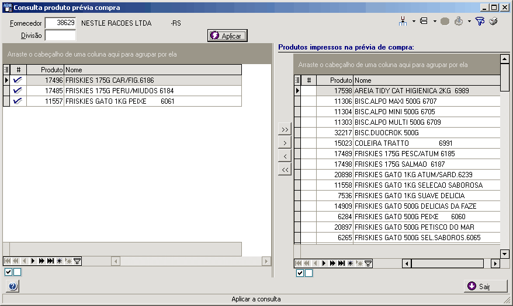
Task: Sort left grid by Nome column header
Action: tap(152, 70)
